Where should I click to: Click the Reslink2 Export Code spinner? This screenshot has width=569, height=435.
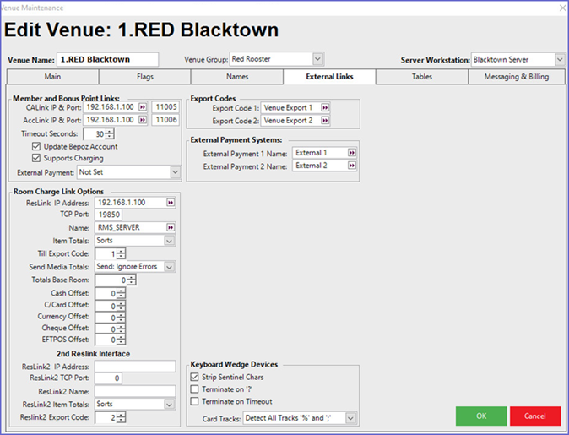(x=122, y=417)
